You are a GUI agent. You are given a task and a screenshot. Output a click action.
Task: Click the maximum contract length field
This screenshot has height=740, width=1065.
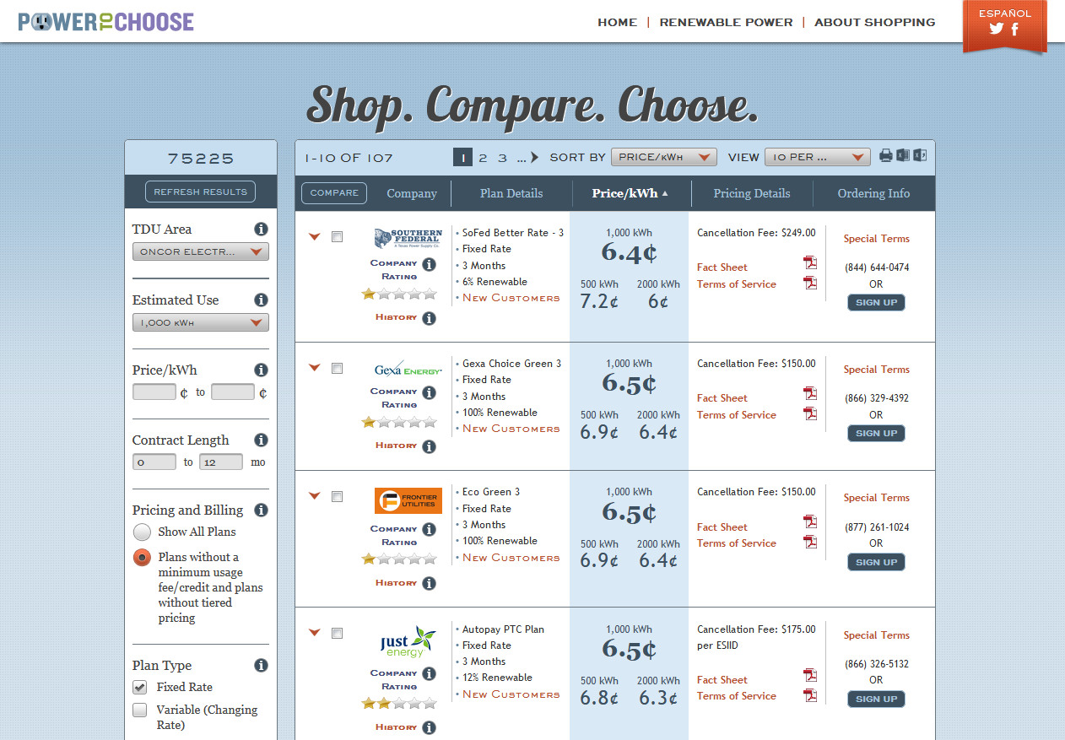pyautogui.click(x=221, y=462)
